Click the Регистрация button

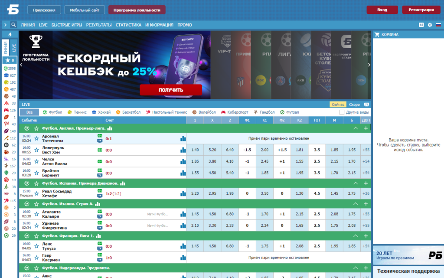click(x=421, y=10)
